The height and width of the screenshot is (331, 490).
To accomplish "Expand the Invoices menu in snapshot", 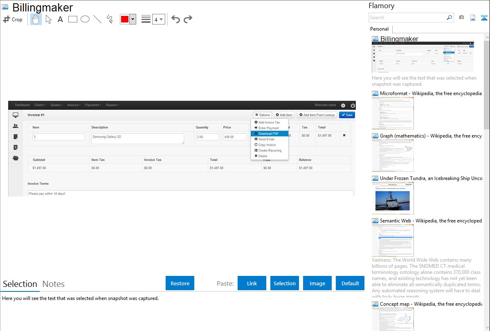I will tap(74, 105).
